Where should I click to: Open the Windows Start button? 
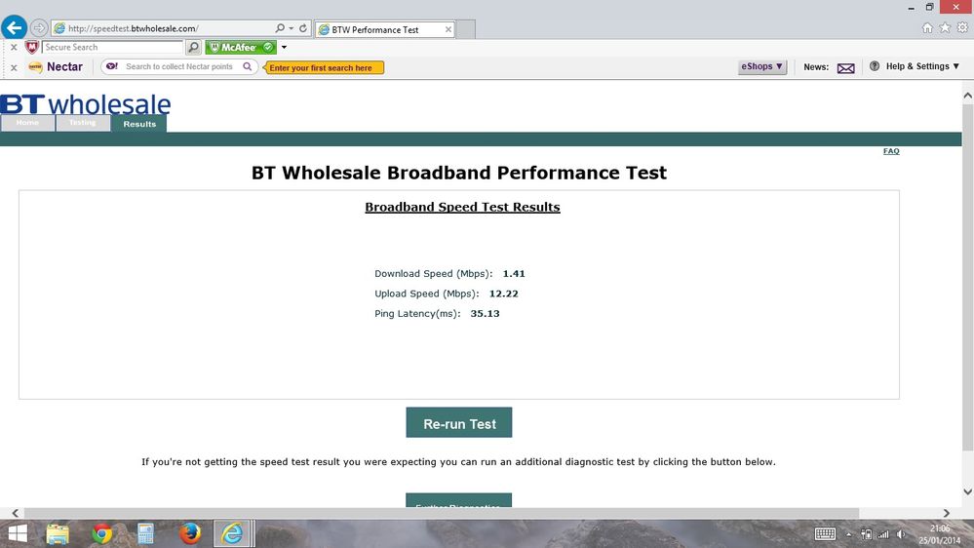coord(18,533)
